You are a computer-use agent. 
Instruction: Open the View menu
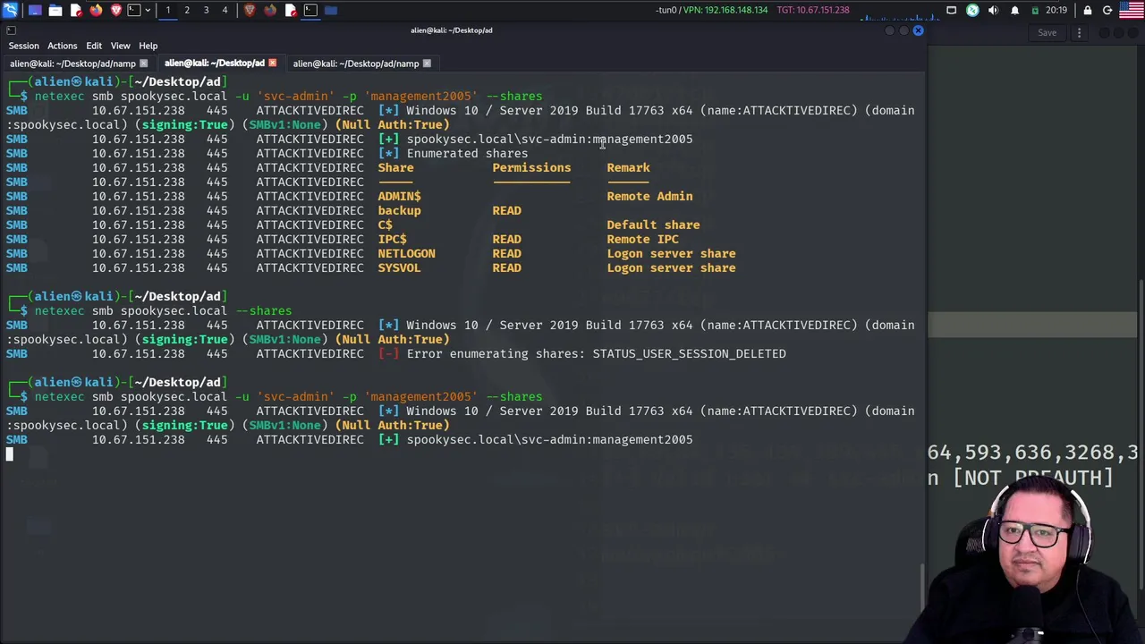click(120, 46)
